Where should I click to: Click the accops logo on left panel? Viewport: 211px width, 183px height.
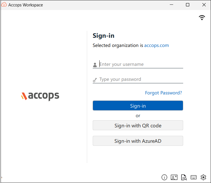40,96
